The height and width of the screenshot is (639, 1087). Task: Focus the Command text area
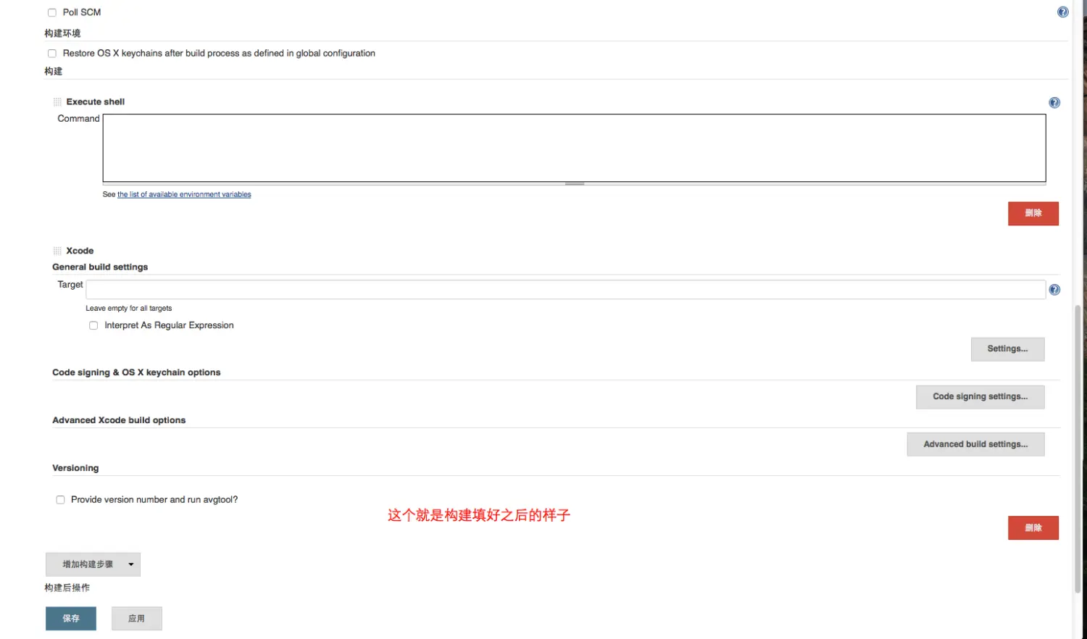[574, 148]
